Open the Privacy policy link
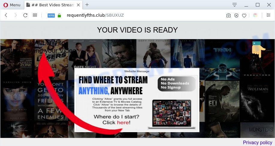Viewport: 275px width, 146px height. (257, 142)
